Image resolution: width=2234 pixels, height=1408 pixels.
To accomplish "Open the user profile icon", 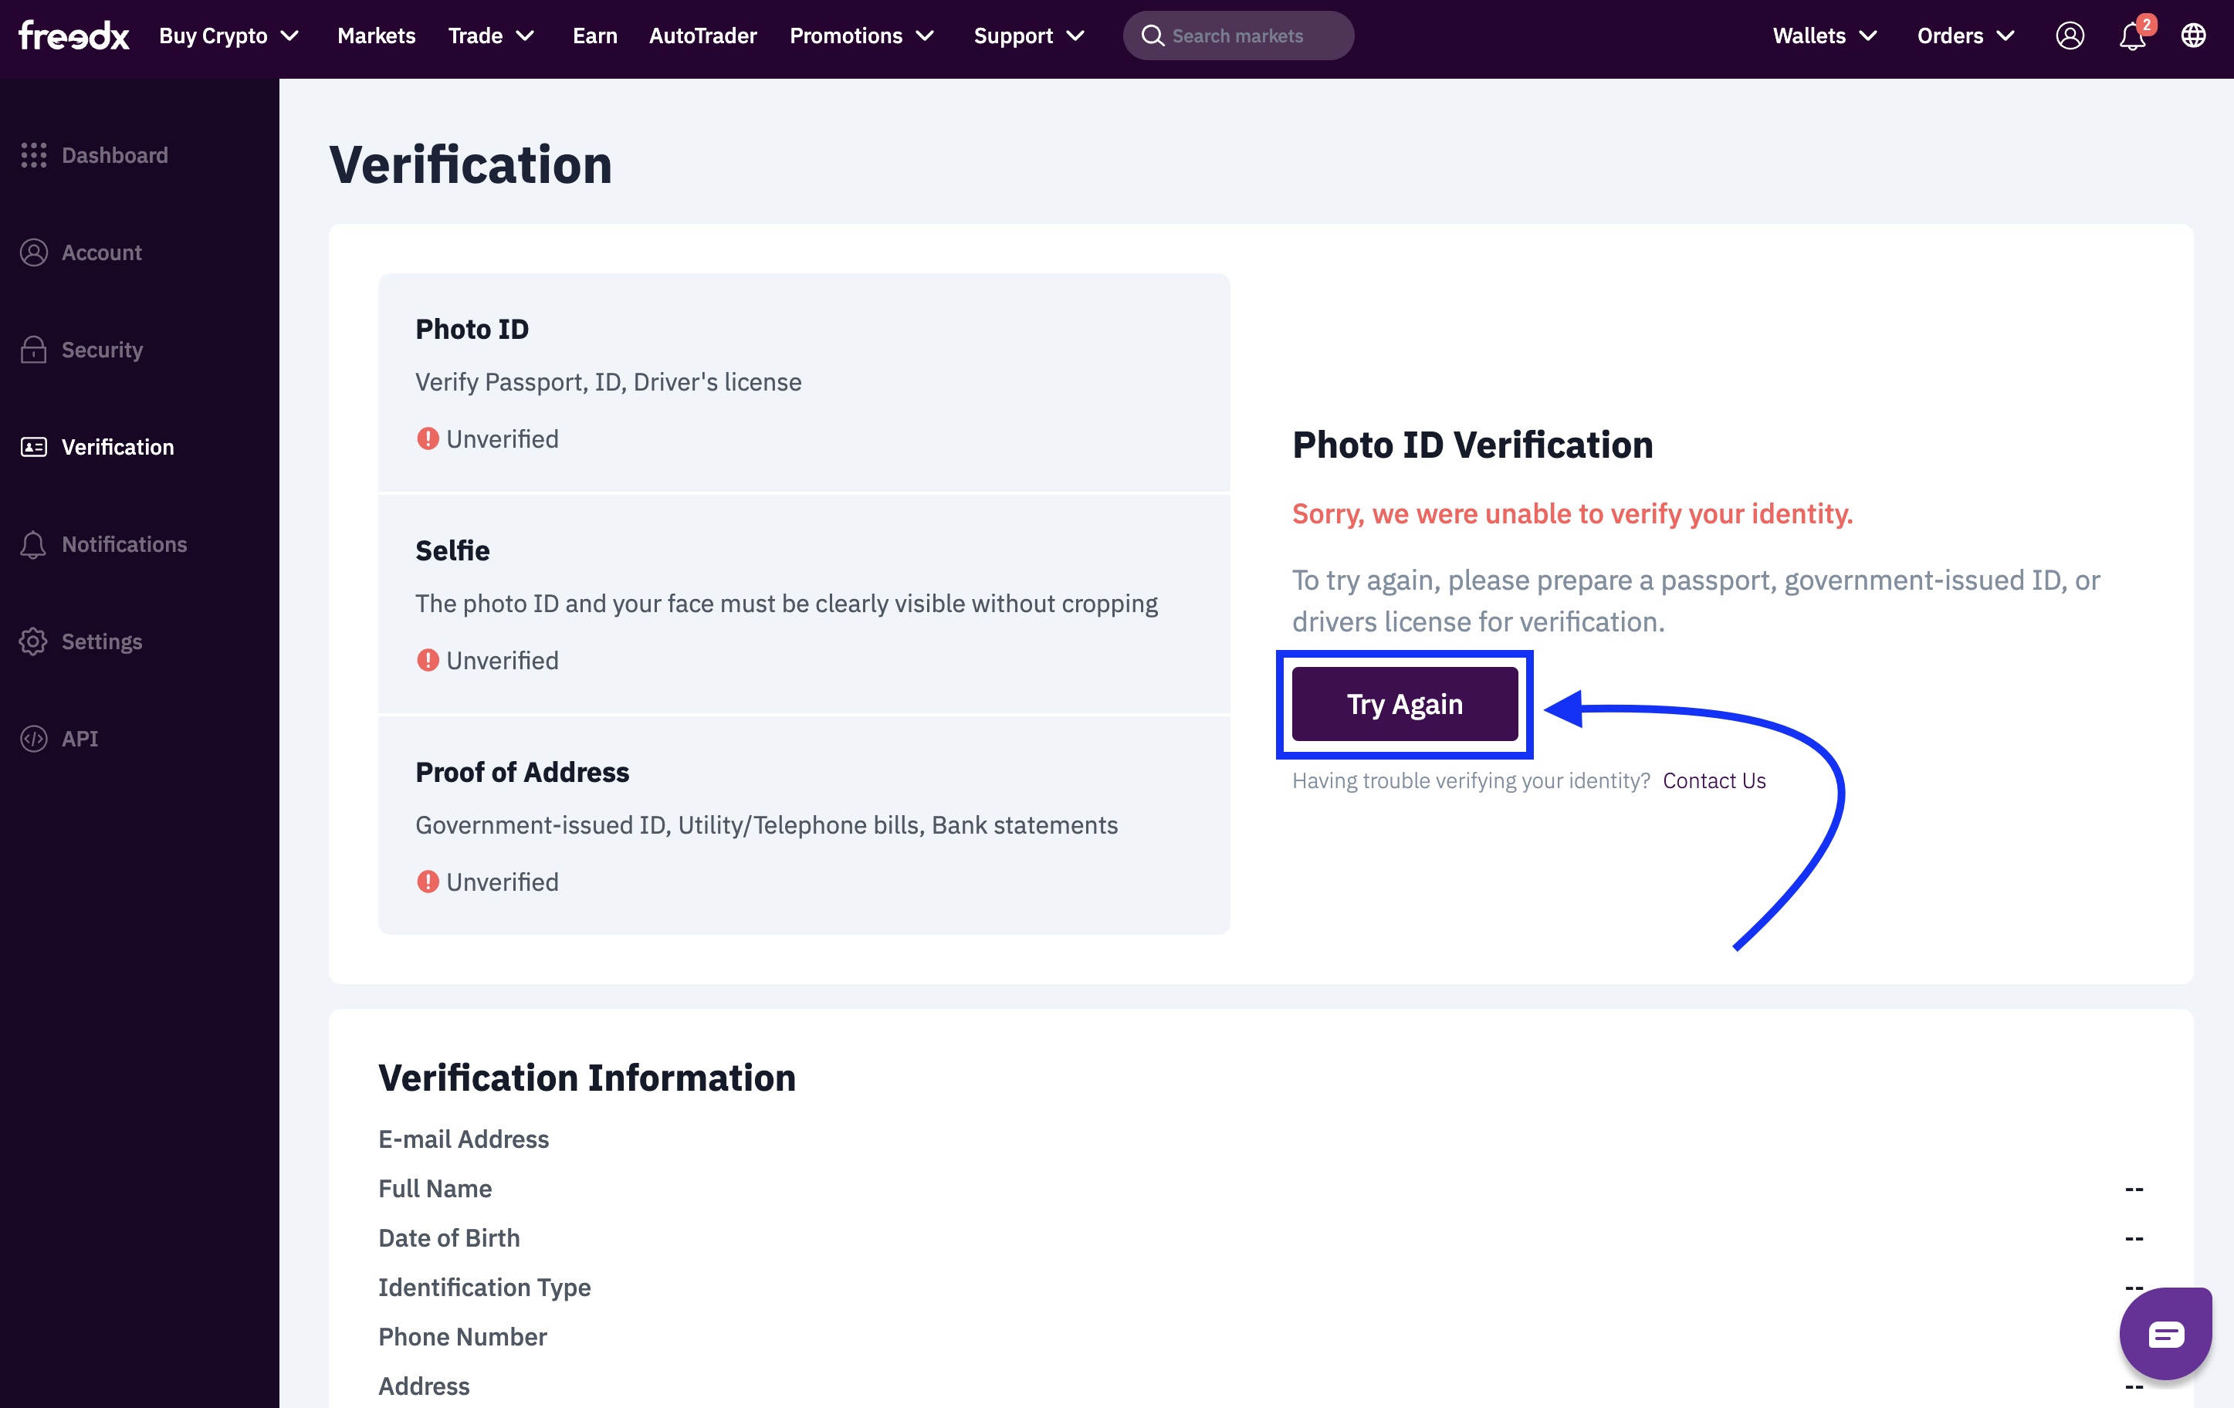I will pyautogui.click(x=2069, y=36).
